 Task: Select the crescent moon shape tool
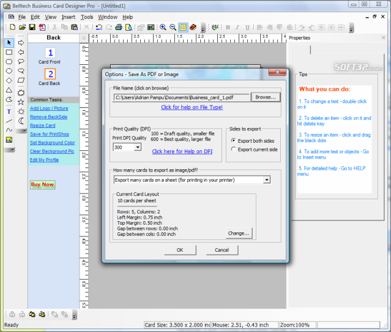(x=21, y=121)
